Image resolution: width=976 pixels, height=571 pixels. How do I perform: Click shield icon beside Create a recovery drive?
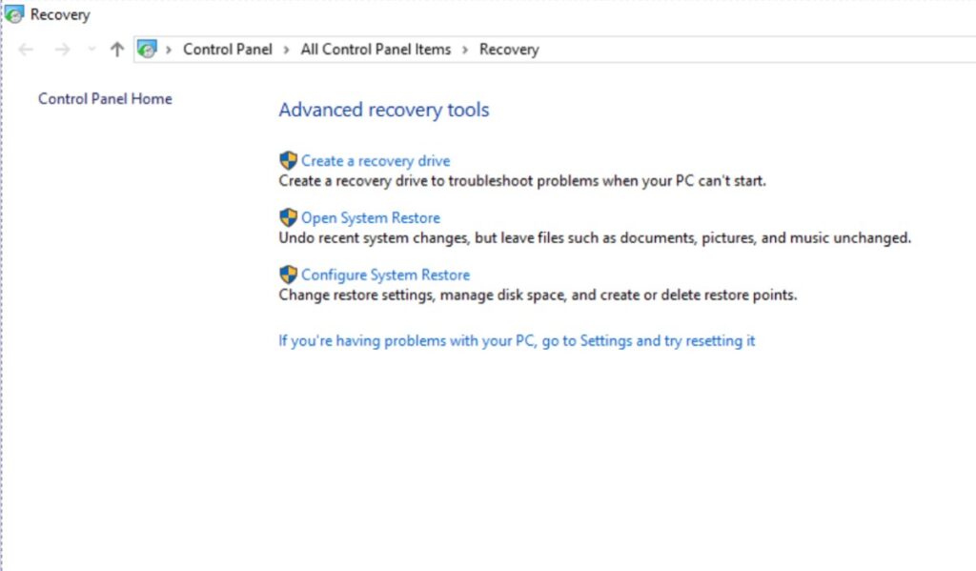[288, 161]
